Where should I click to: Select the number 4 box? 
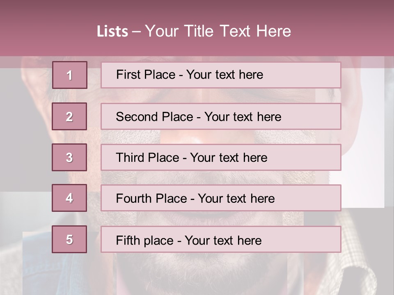point(69,198)
